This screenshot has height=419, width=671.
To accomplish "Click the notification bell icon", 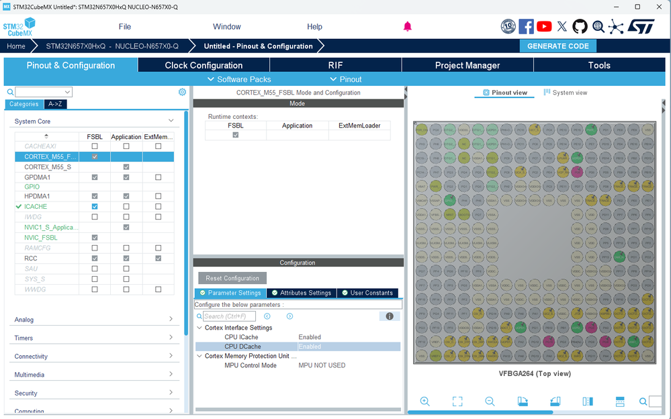I will 408,27.
